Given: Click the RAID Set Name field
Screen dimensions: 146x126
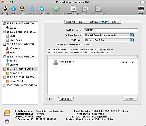Looking at the screenshot, I should point(111,30).
